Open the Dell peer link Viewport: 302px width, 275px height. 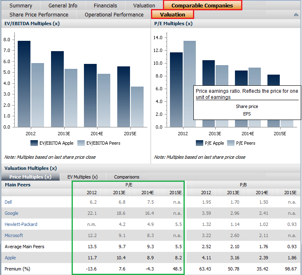click(x=8, y=202)
